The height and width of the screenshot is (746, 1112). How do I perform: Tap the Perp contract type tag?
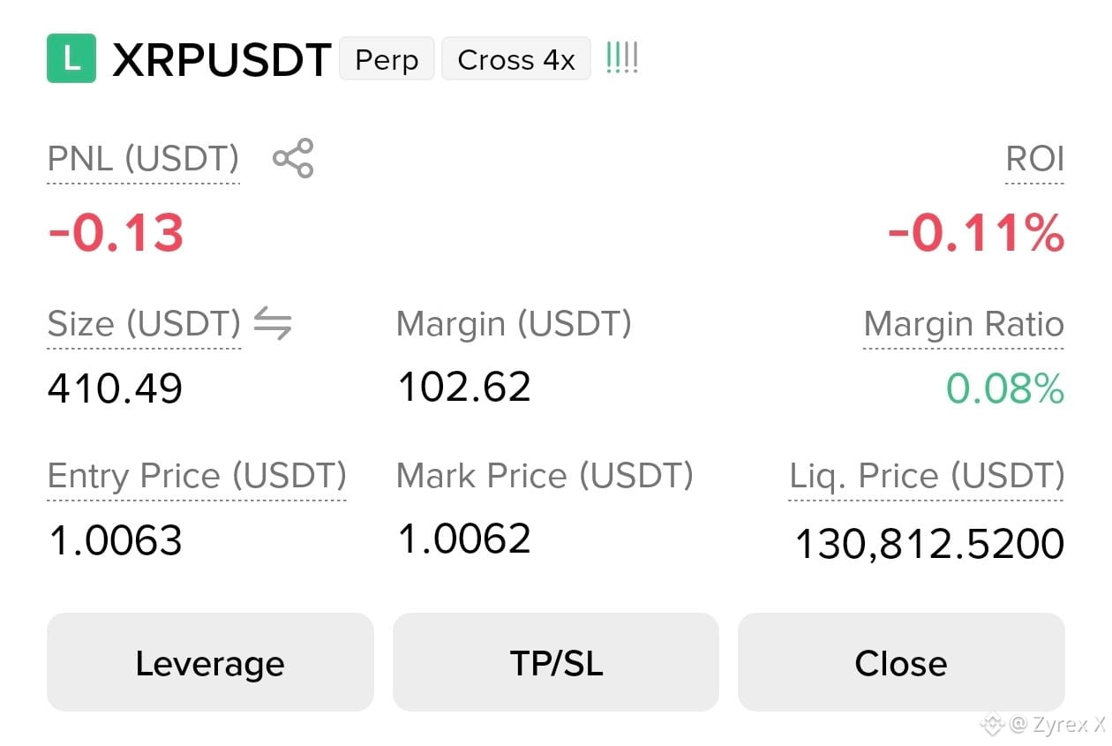(x=387, y=59)
